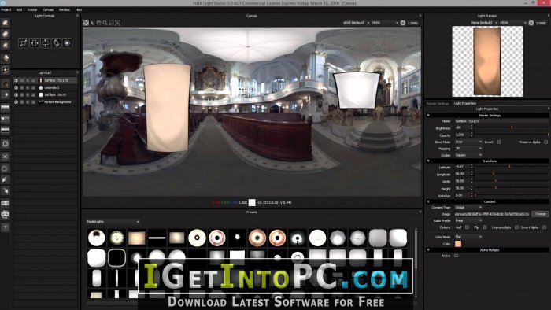Viewport: 551px width, 310px height.
Task: Select the vertical height tool in Light Controls
Action: 46,43
